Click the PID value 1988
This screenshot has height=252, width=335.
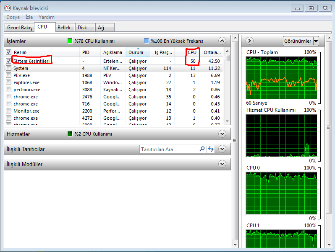[x=87, y=75]
